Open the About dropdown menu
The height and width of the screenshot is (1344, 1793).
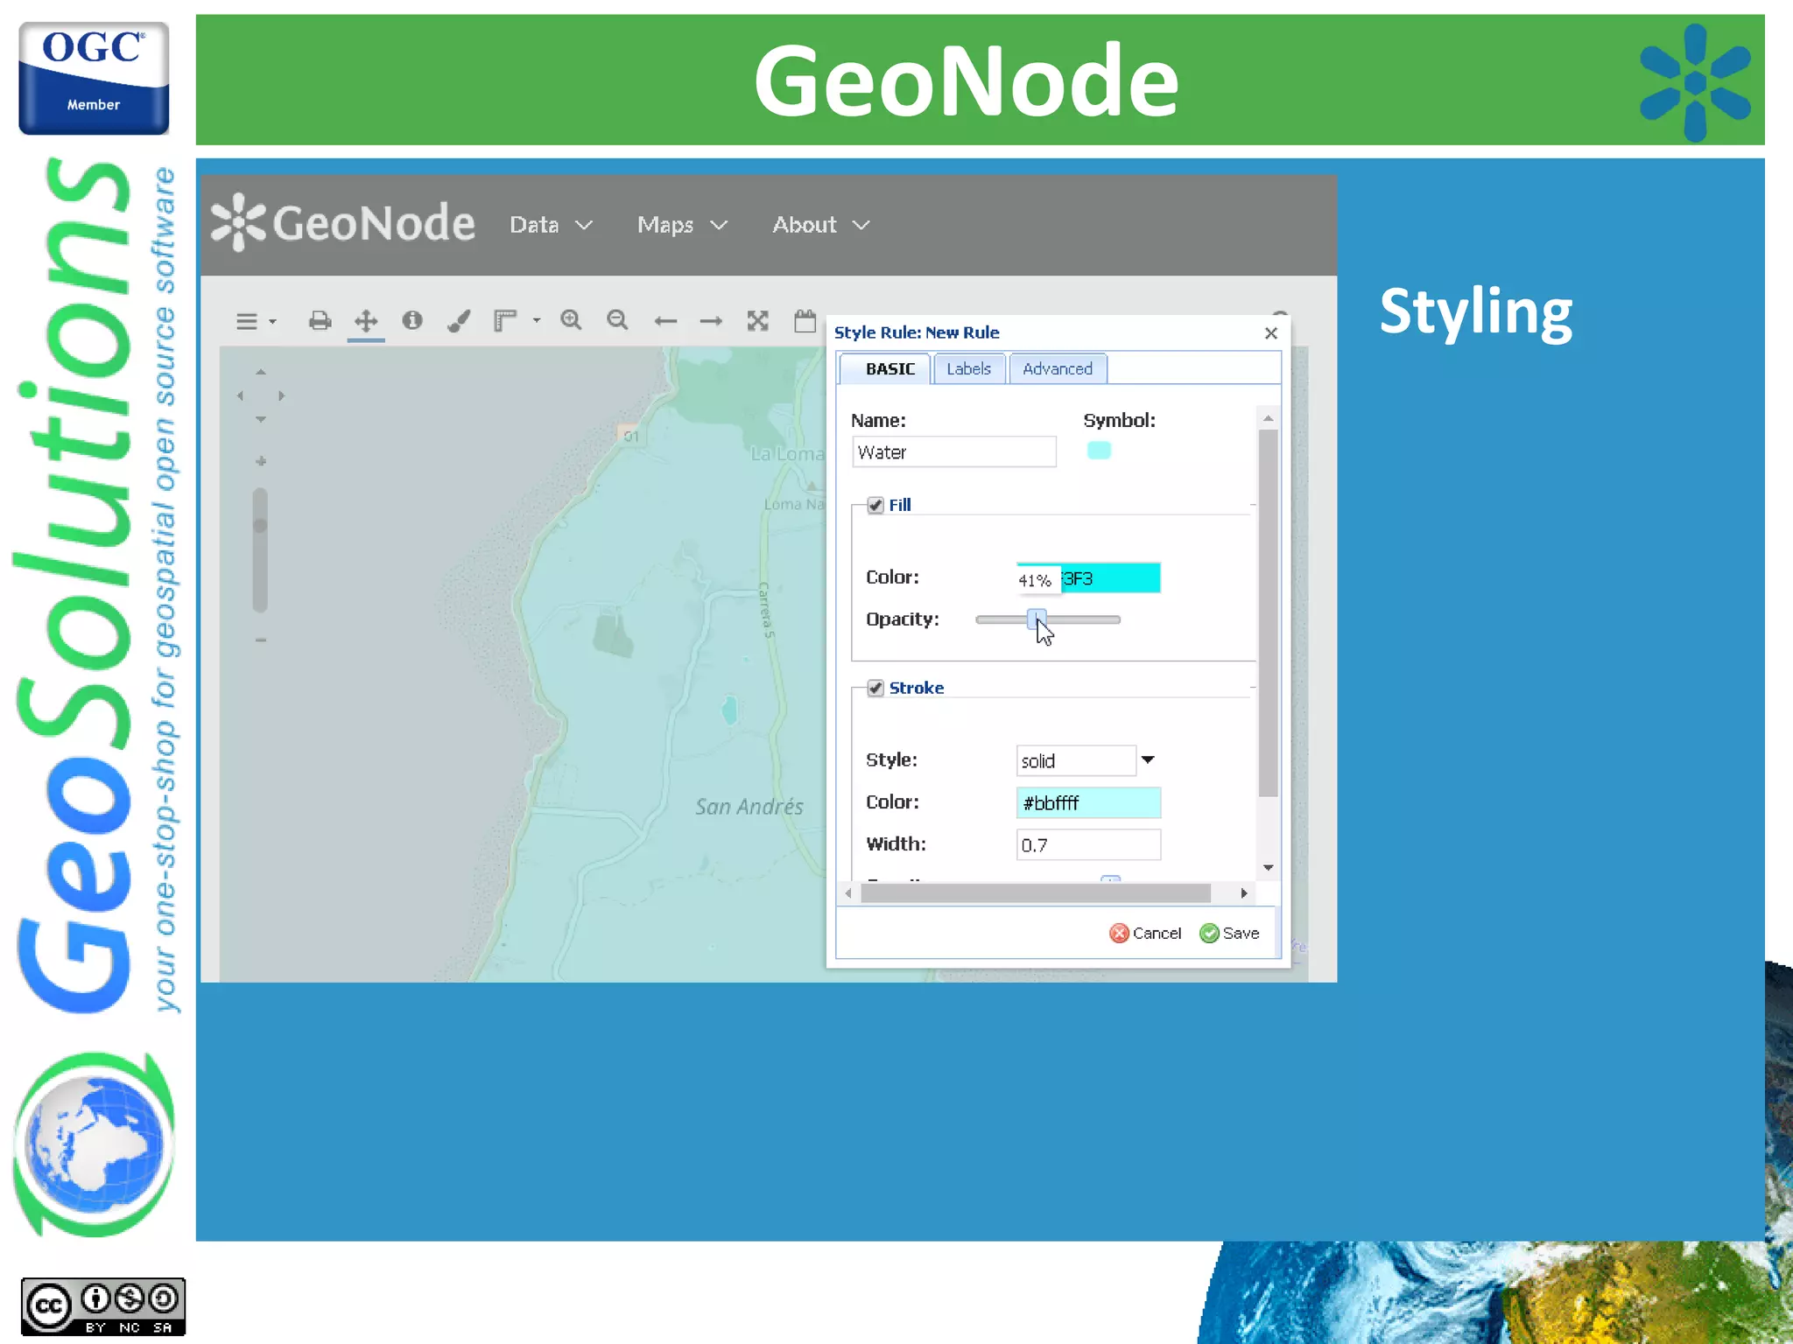coord(820,225)
